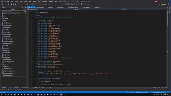
Task: Switch to the Enums.cs tab
Action: (50, 7)
